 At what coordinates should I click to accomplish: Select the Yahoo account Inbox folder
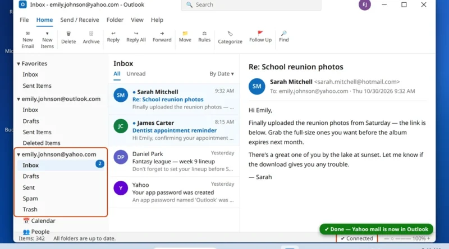(61, 165)
